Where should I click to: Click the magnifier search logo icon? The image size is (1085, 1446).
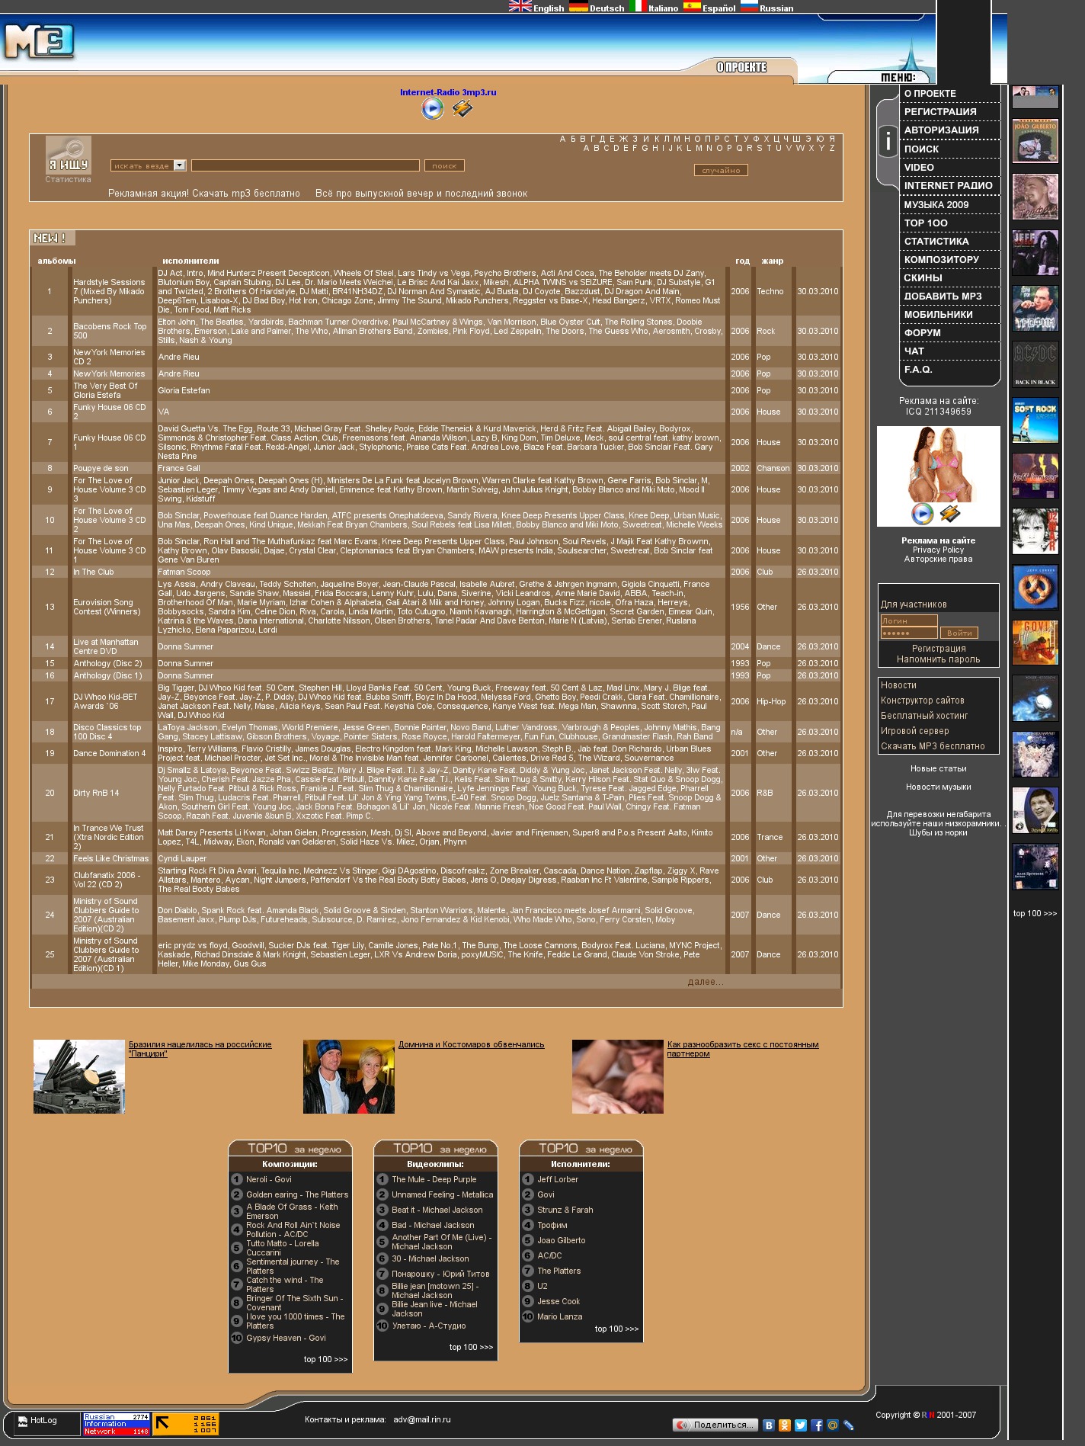pyautogui.click(x=68, y=155)
